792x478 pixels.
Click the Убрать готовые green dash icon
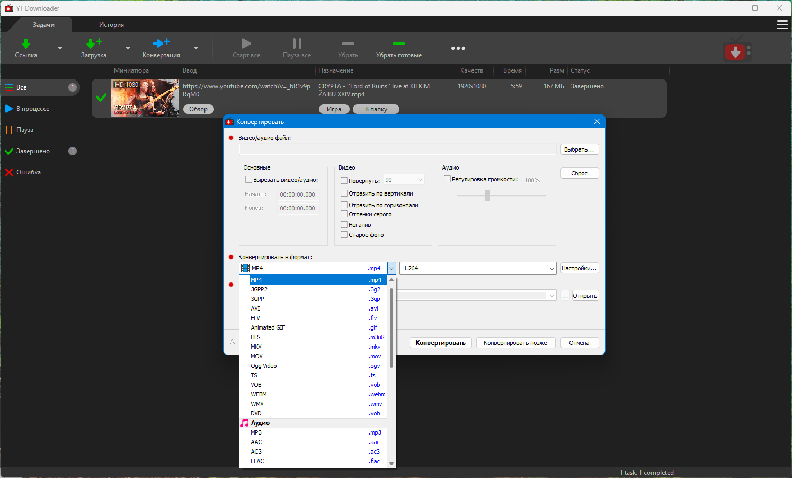coord(398,43)
